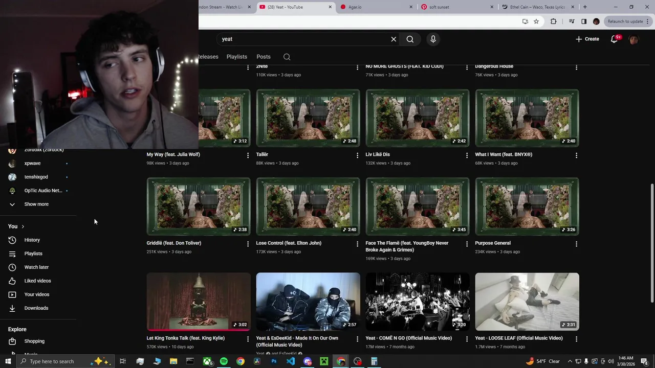Open options menu for 'Tallër' video
The height and width of the screenshot is (368, 655).
[357, 155]
